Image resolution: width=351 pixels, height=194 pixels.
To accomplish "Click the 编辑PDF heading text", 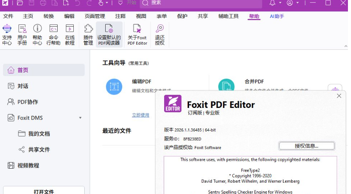I will pos(141,81).
